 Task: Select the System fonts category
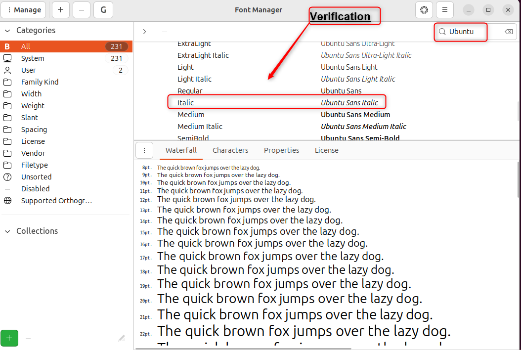pyautogui.click(x=33, y=58)
